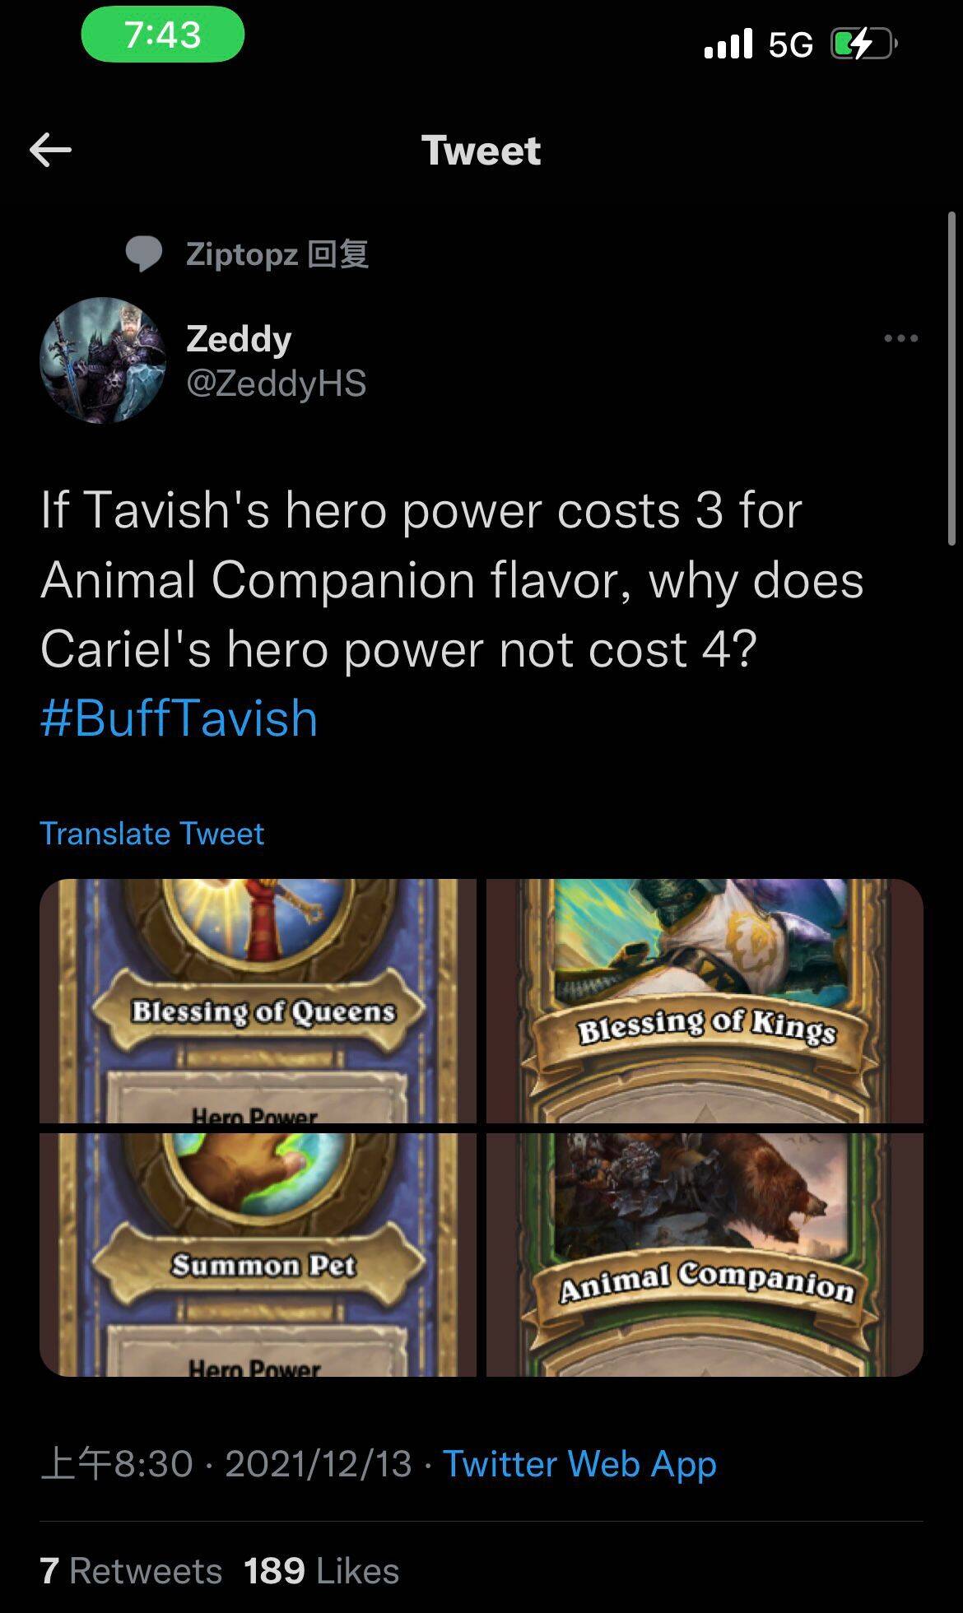
Task: Tap the Zeddy display name
Action: 239,338
